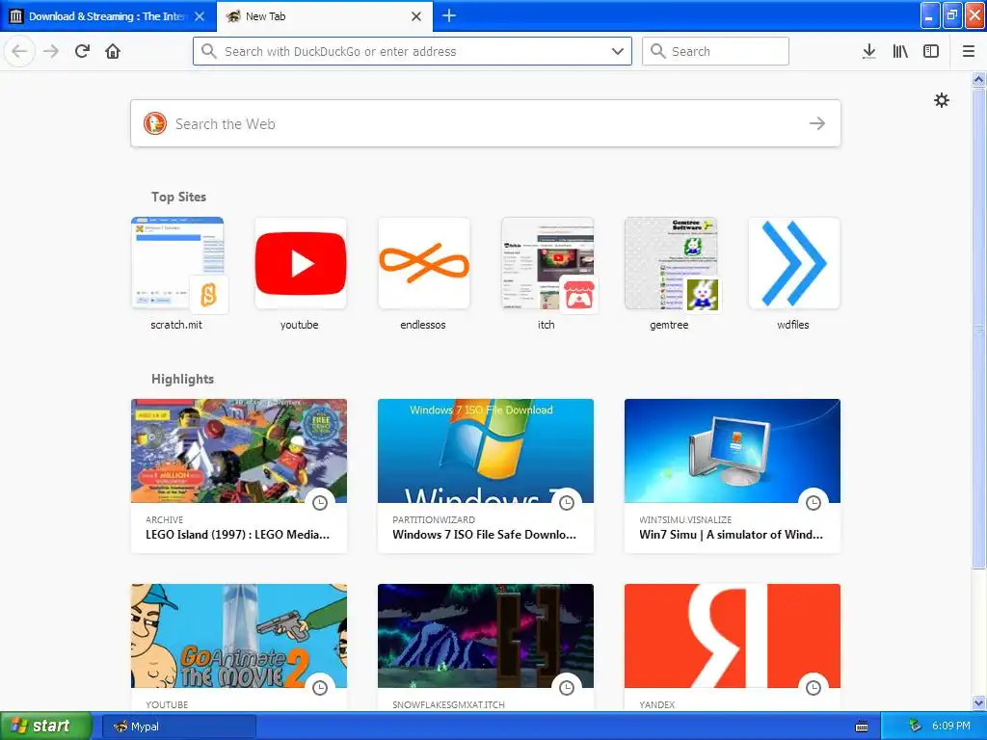Image resolution: width=987 pixels, height=740 pixels.
Task: Open the endlessos top site tile
Action: click(424, 263)
